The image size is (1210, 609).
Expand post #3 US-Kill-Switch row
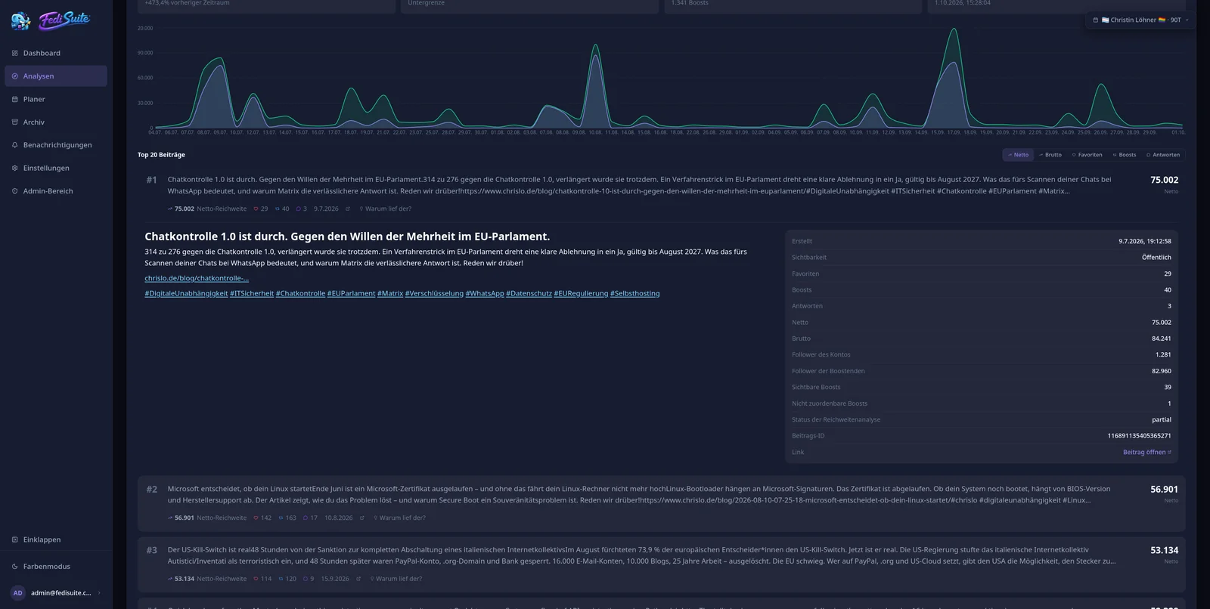[x=661, y=564]
